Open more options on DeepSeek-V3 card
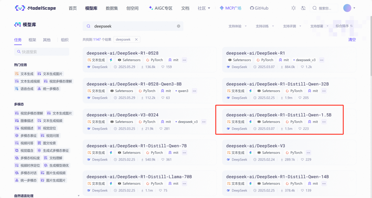The image size is (372, 198). [x=308, y=153]
